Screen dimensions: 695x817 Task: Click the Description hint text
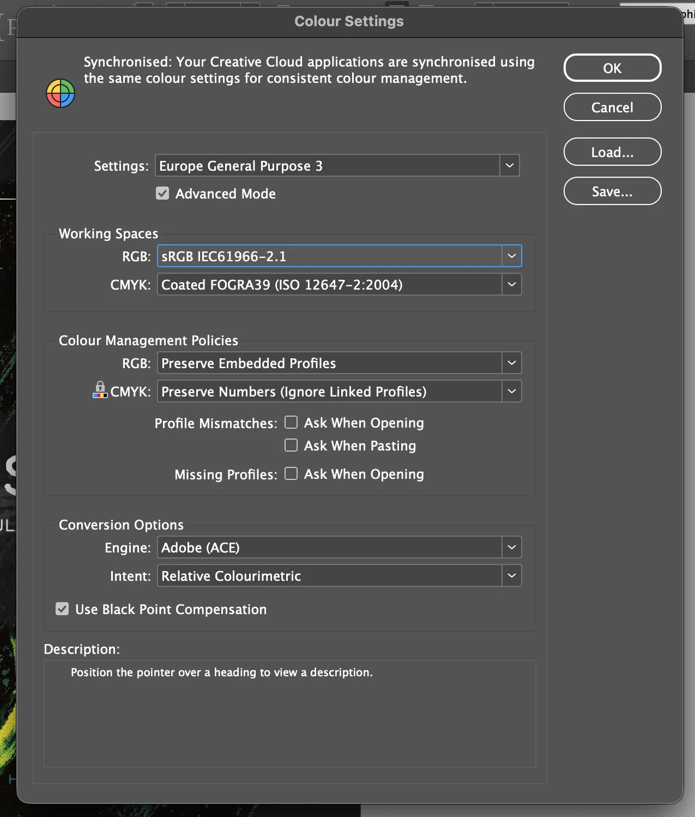(222, 672)
